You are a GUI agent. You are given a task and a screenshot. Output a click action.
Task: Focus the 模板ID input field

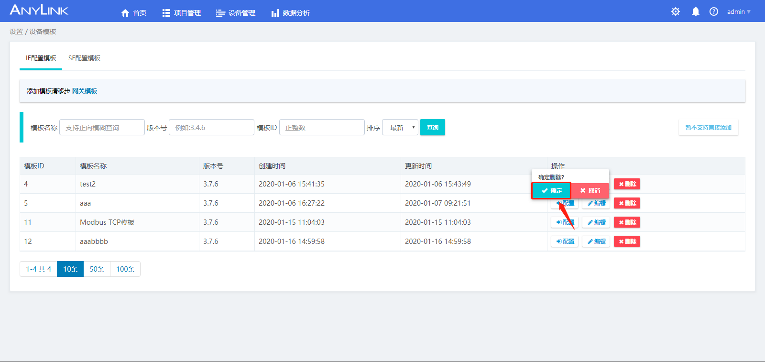322,127
